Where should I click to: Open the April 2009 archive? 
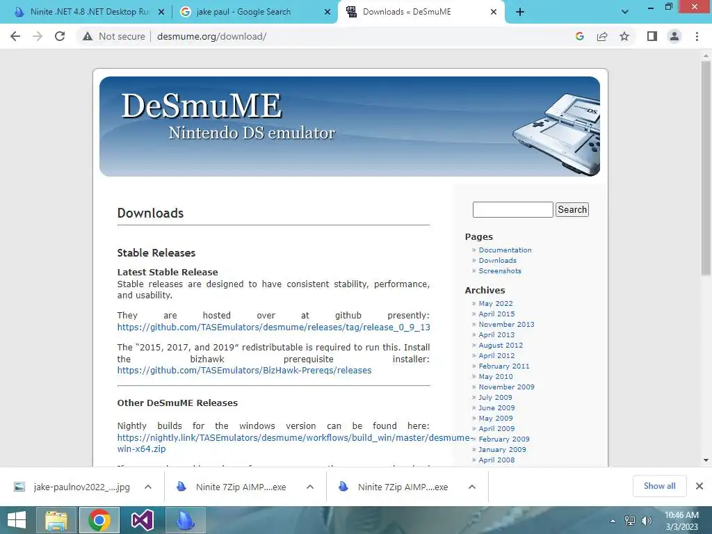pos(496,428)
